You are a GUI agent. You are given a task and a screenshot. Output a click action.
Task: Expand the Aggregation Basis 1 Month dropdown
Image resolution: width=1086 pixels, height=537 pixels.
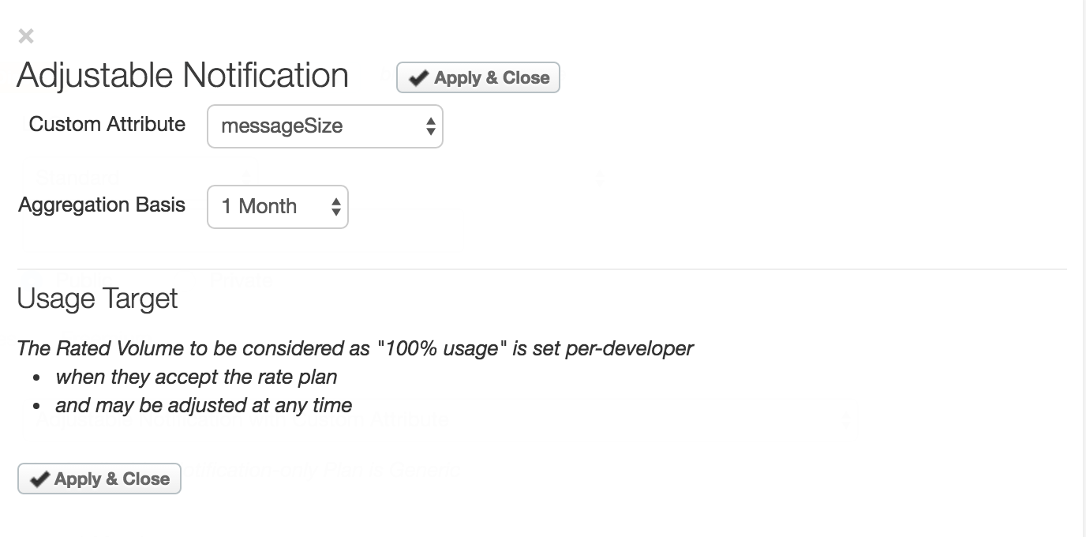[277, 207]
